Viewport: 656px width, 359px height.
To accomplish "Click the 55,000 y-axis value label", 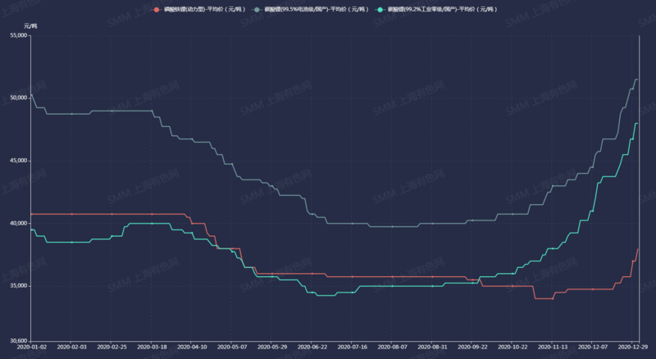I will (15, 35).
